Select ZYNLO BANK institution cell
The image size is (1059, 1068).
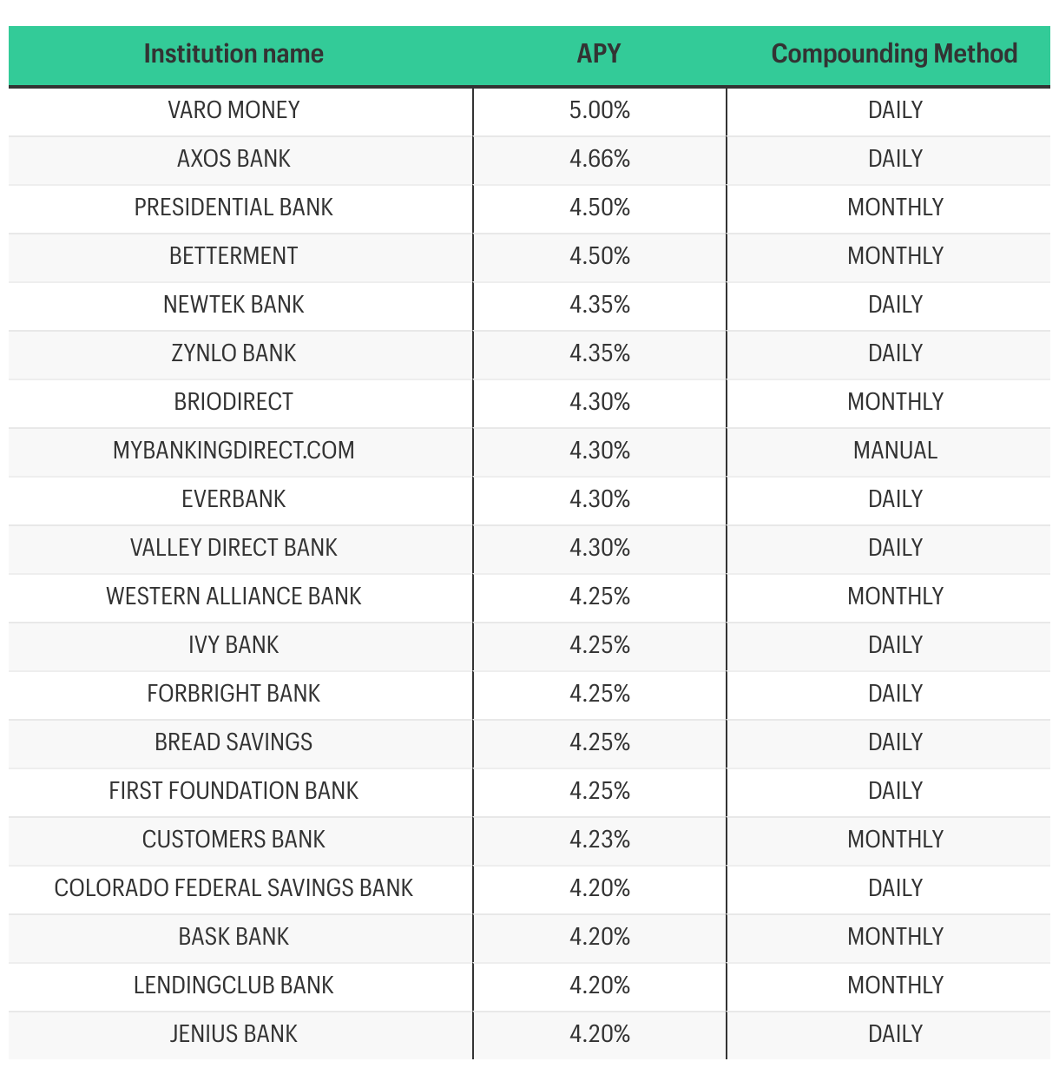click(234, 353)
